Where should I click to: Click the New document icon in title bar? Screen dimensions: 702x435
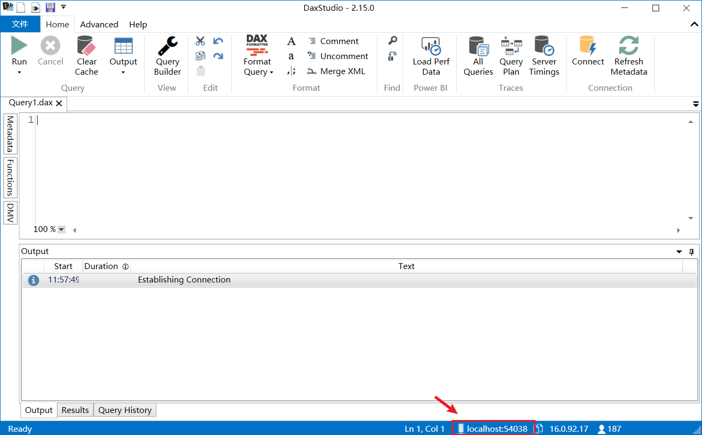tap(20, 8)
